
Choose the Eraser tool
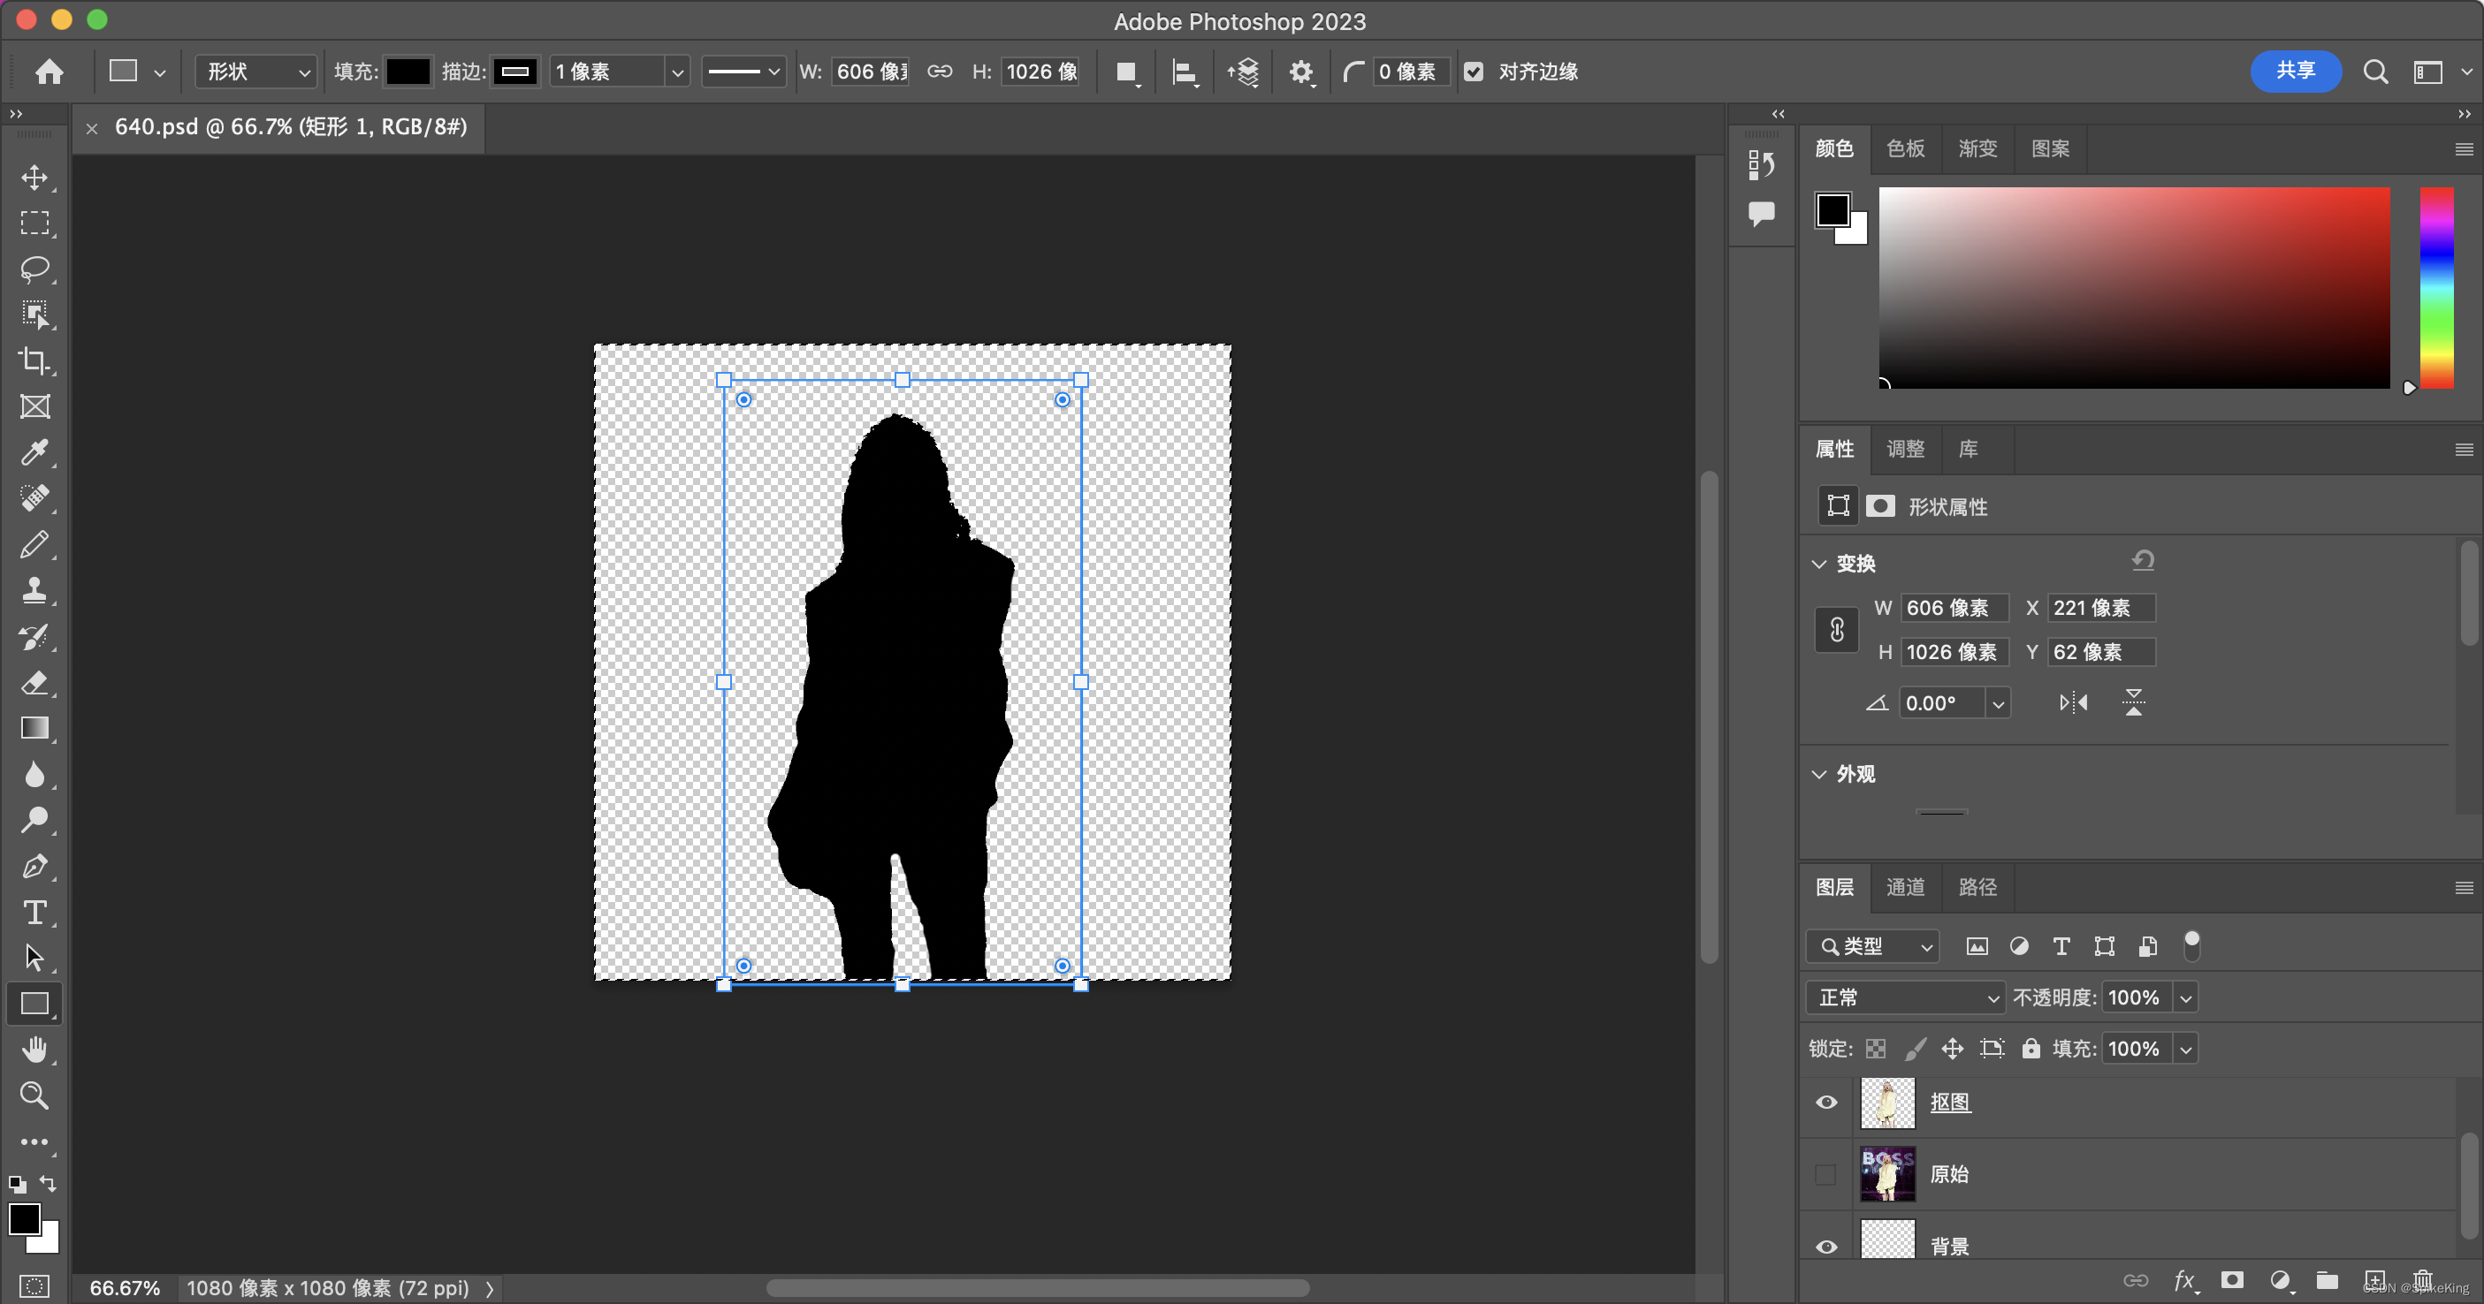[x=34, y=682]
